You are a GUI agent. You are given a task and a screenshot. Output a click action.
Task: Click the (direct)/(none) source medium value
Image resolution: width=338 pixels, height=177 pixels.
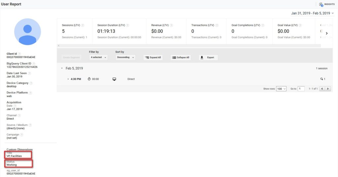coord(16,128)
